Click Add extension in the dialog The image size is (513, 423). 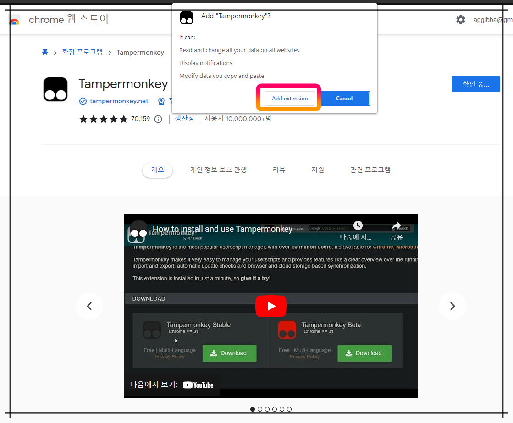pos(290,99)
